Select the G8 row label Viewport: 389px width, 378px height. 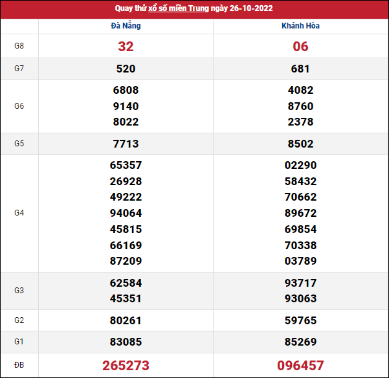(x=19, y=47)
